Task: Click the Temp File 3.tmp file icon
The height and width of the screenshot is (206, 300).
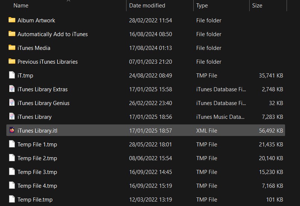Action: [x=12, y=172]
